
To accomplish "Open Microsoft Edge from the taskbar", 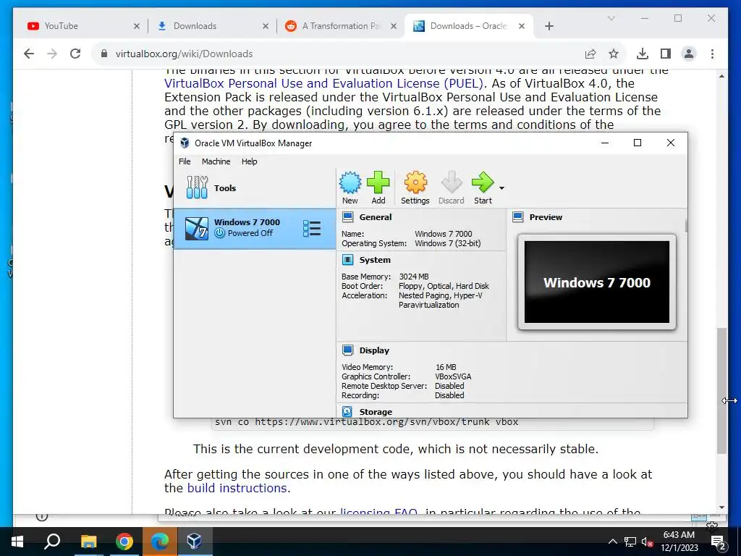I will [x=160, y=542].
